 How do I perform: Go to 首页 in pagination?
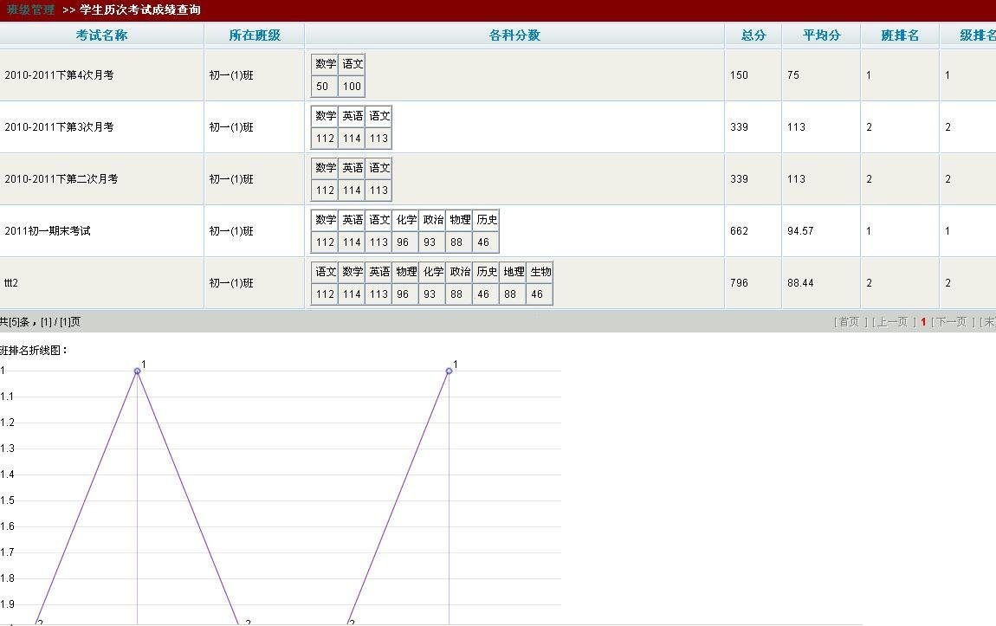pyautogui.click(x=847, y=322)
